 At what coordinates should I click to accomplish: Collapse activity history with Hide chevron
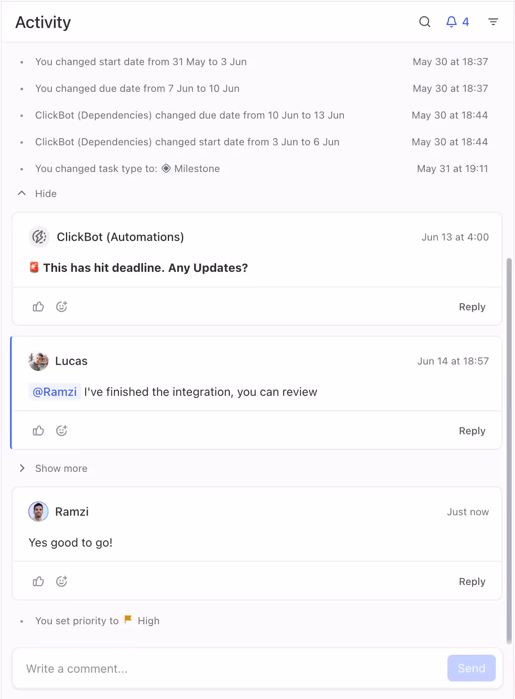22,193
